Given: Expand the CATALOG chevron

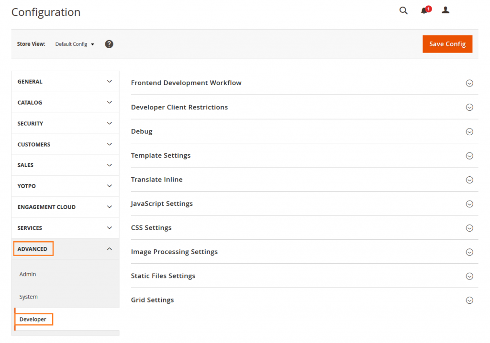Looking at the screenshot, I should click(110, 102).
